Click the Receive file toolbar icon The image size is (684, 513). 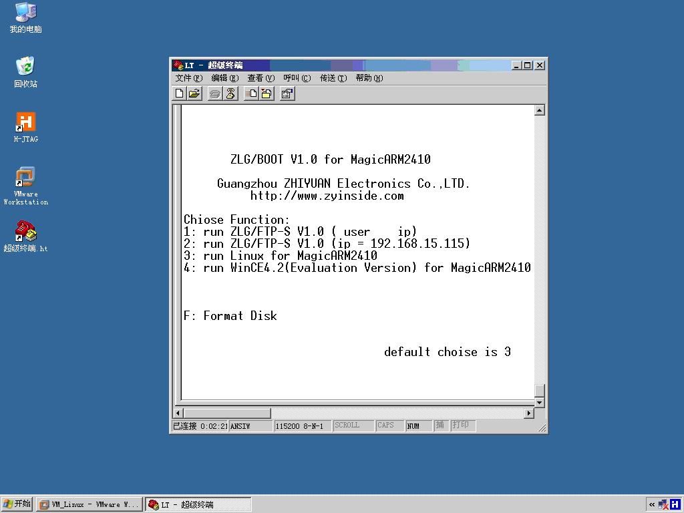coord(266,94)
